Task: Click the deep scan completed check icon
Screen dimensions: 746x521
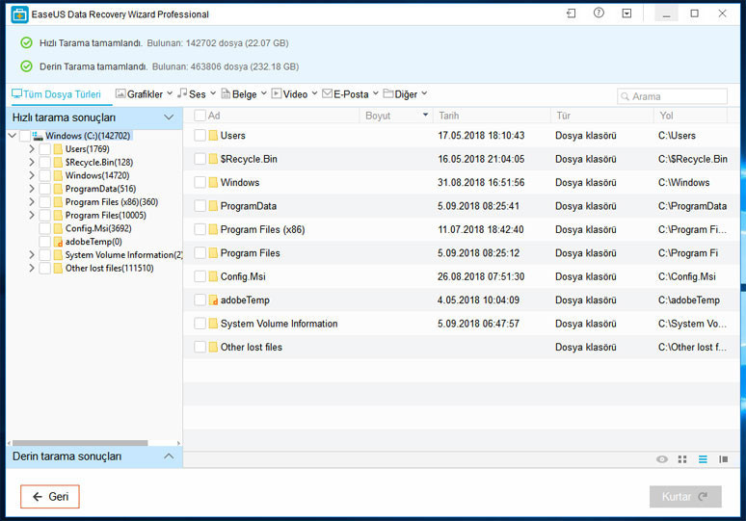Action: point(27,66)
